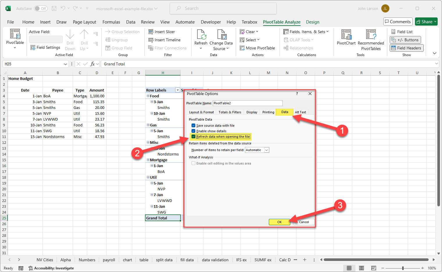Open Change Data Source

click(x=221, y=40)
